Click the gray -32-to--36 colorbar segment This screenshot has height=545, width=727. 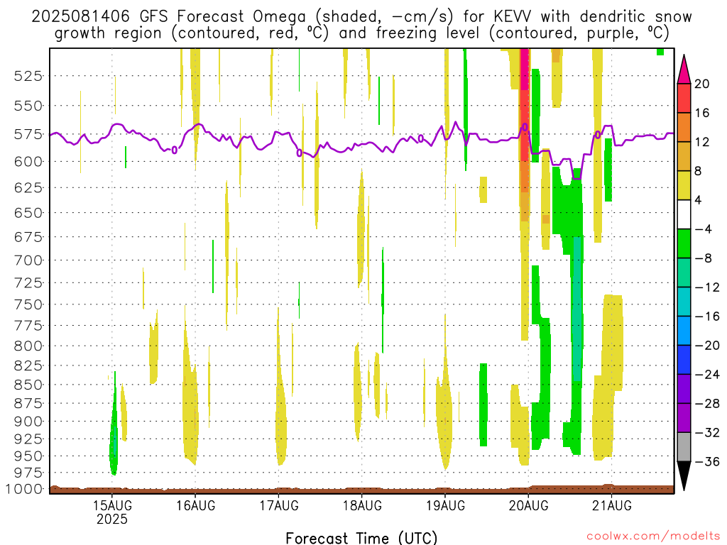[x=684, y=447]
